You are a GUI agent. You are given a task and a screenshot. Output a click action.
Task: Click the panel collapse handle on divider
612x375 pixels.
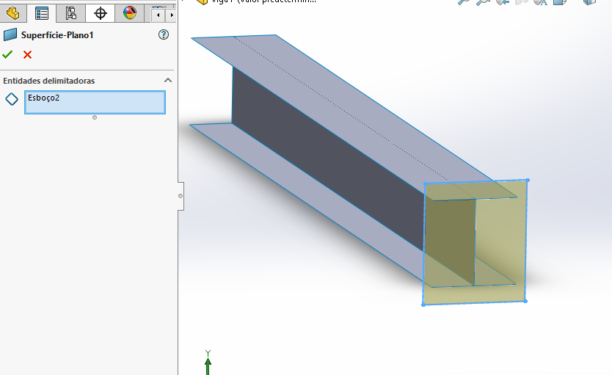coord(181,196)
